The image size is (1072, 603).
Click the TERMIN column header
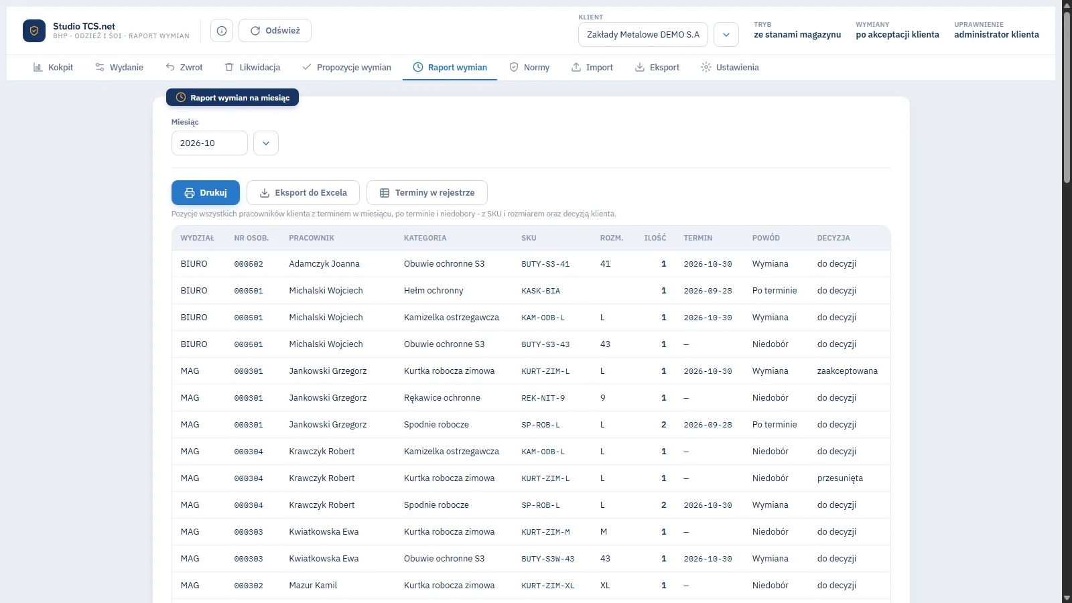pos(698,238)
